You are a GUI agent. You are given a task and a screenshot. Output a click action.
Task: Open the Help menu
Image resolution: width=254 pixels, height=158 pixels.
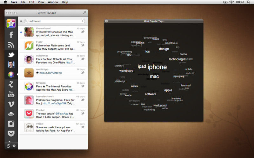click(x=65, y=2)
